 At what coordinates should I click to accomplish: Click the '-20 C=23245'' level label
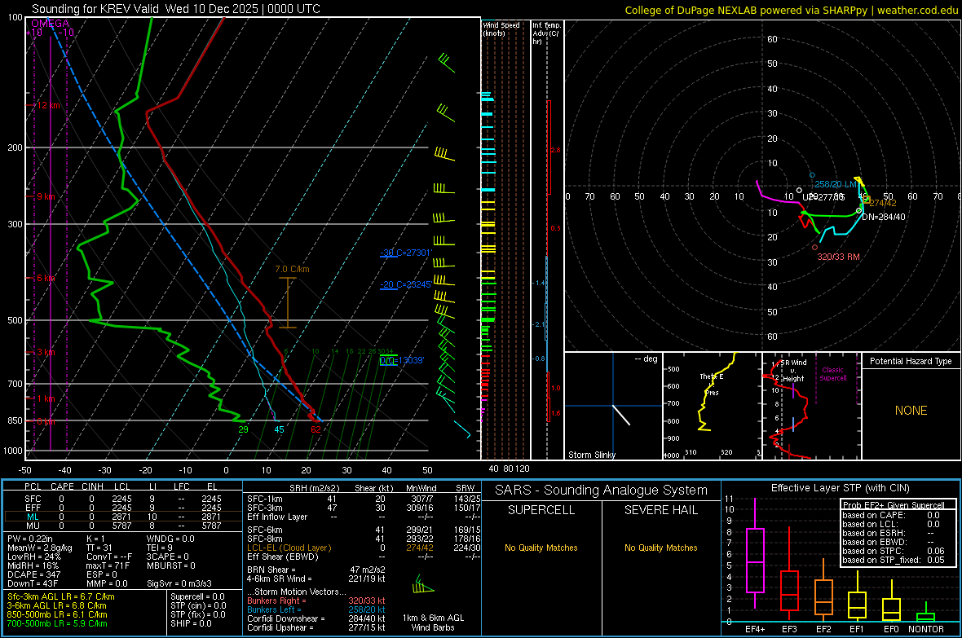click(405, 284)
